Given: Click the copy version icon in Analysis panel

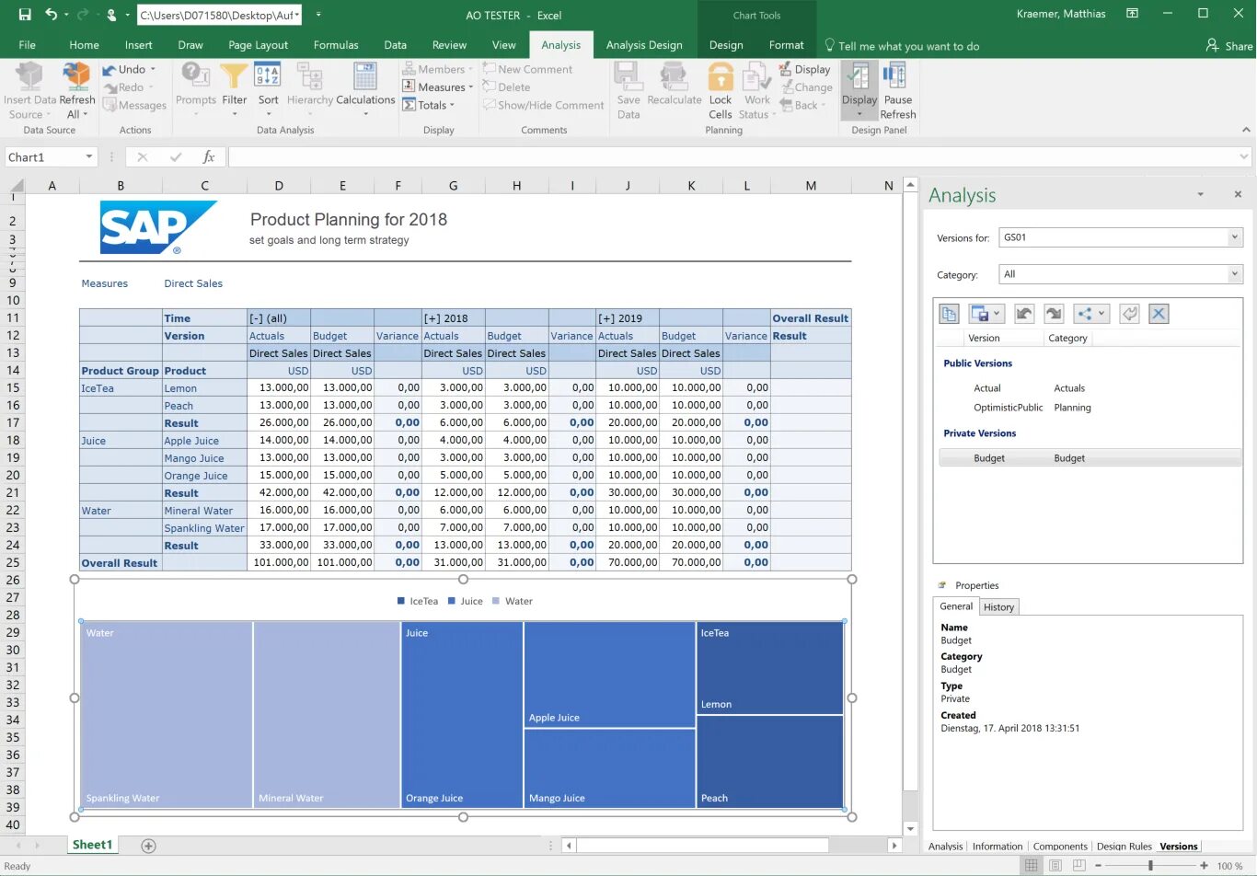Looking at the screenshot, I should point(949,314).
